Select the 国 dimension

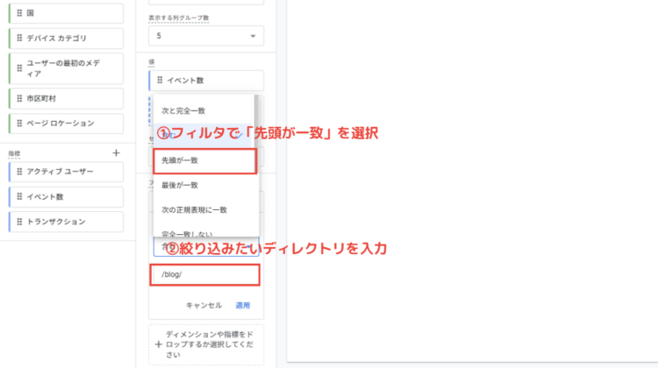pyautogui.click(x=66, y=13)
